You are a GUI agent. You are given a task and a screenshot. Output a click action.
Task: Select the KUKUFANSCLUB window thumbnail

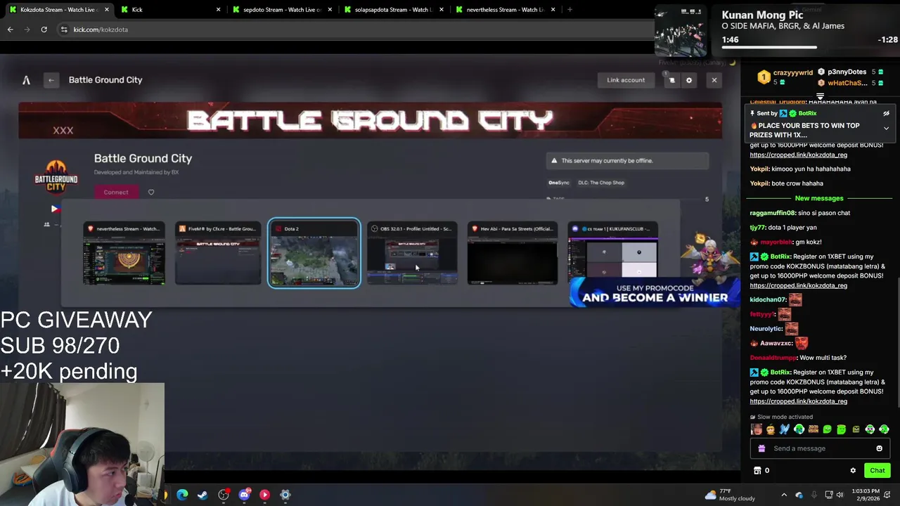(612, 254)
